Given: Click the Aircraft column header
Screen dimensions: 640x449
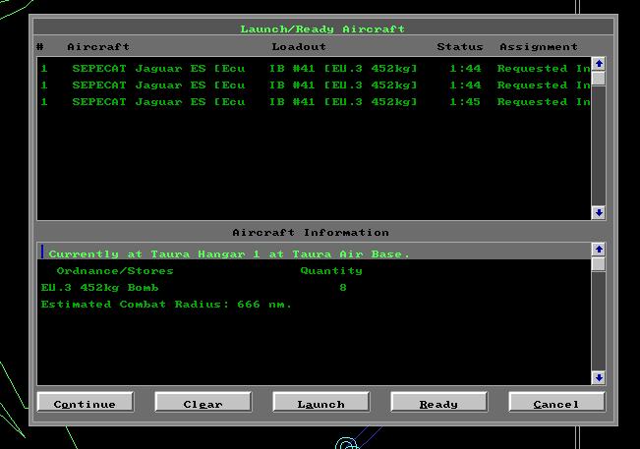Looking at the screenshot, I should click(x=98, y=47).
